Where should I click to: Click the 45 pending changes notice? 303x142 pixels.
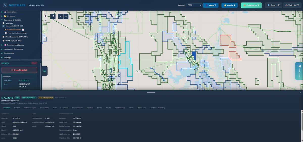coord(14,30)
